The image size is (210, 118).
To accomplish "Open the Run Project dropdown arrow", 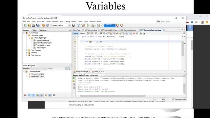I will coord(90,25).
